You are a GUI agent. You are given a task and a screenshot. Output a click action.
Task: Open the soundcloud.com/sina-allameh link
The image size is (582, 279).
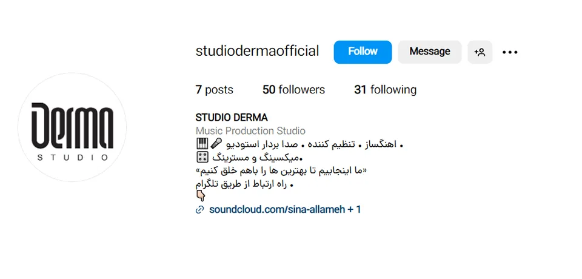click(x=277, y=209)
